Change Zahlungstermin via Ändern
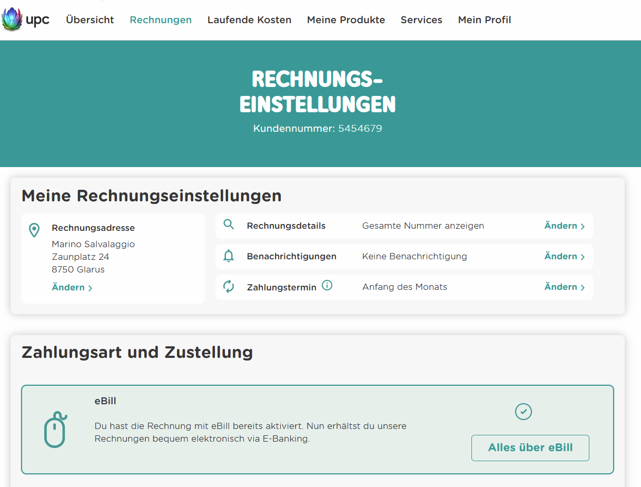 [x=564, y=287]
